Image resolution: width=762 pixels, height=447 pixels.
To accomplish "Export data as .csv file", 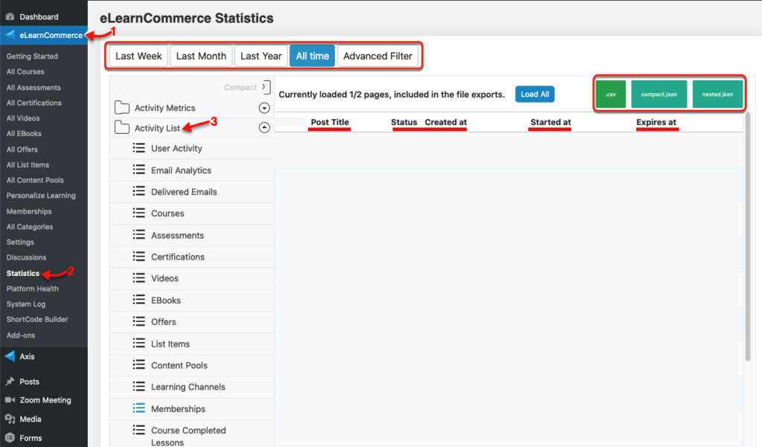I will (611, 94).
